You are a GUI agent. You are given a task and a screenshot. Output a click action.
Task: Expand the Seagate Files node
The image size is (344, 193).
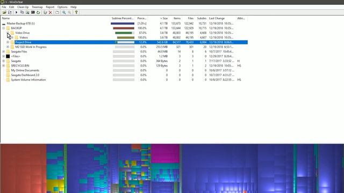(x=4, y=51)
